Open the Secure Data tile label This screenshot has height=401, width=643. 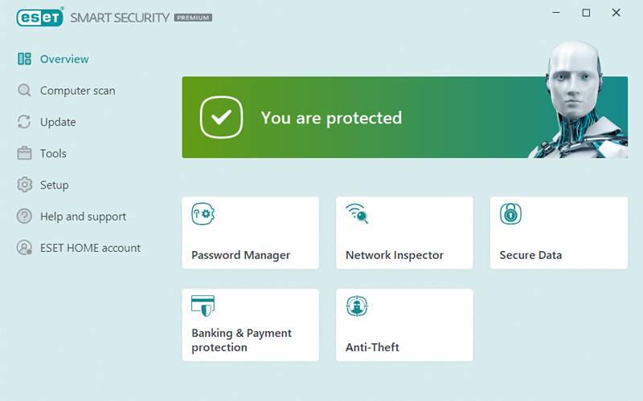point(530,255)
